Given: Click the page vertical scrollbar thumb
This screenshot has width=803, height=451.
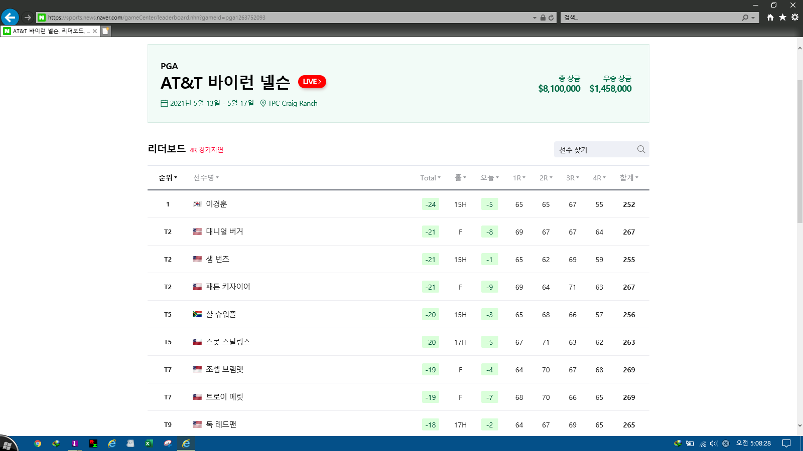Looking at the screenshot, I should (800, 150).
